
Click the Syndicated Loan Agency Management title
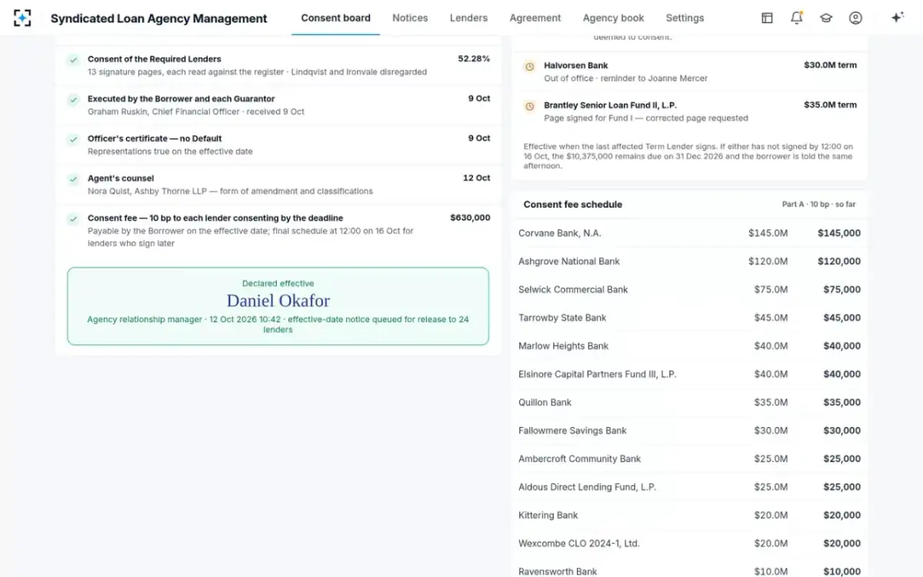(159, 18)
